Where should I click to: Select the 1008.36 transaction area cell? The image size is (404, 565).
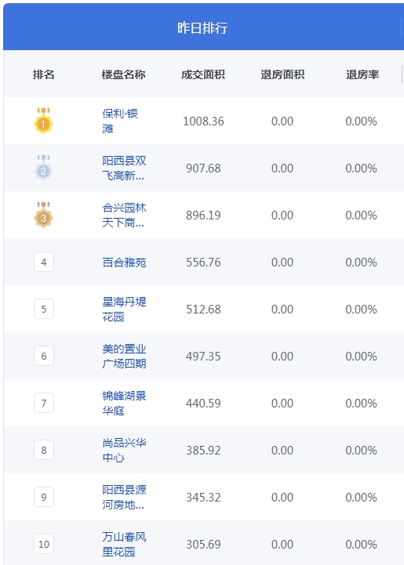click(203, 121)
